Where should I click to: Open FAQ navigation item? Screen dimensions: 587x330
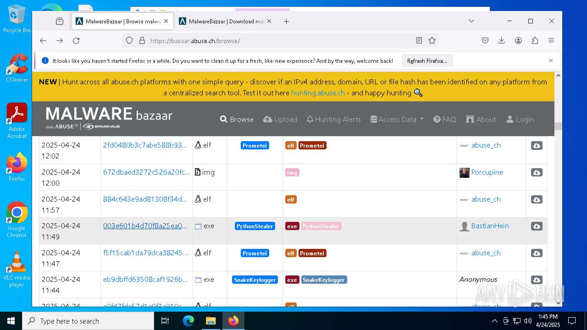[444, 119]
